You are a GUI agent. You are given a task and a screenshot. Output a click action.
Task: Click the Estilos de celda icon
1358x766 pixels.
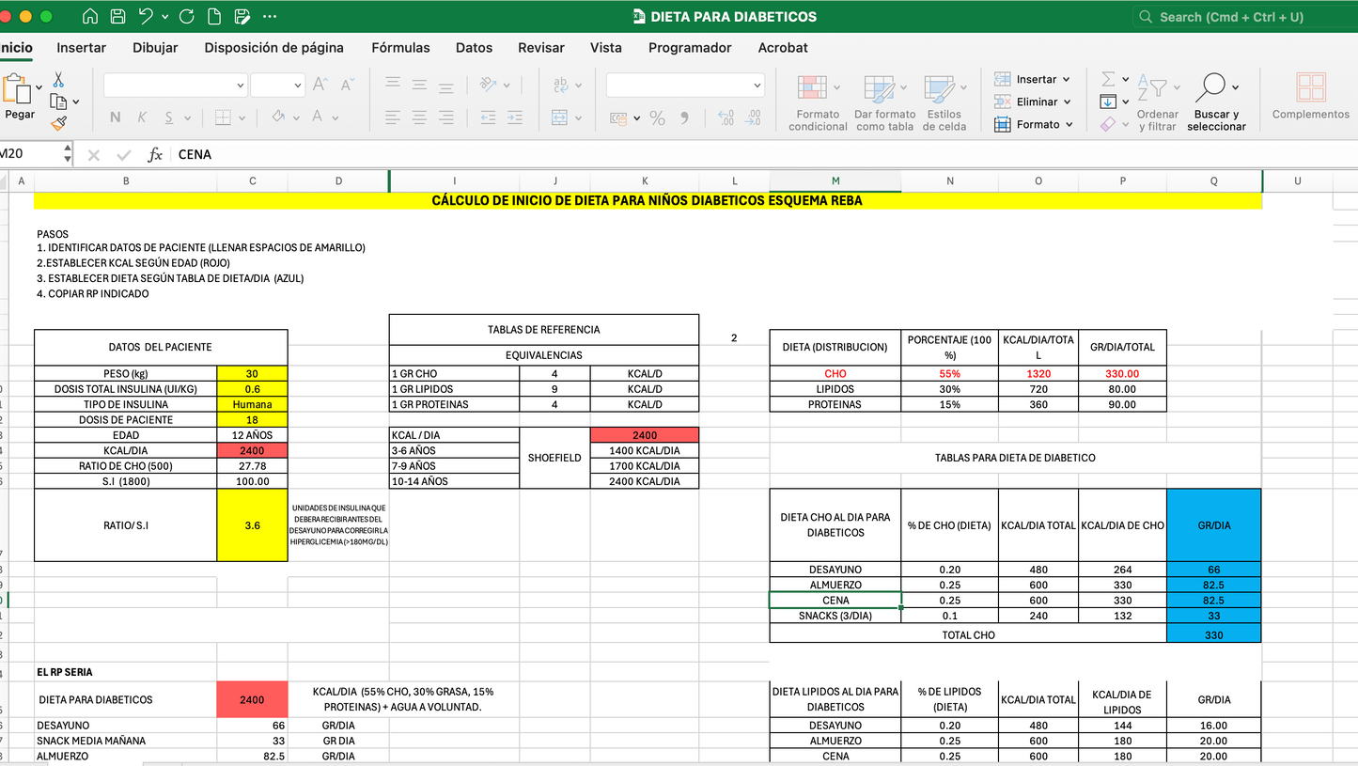[940, 89]
